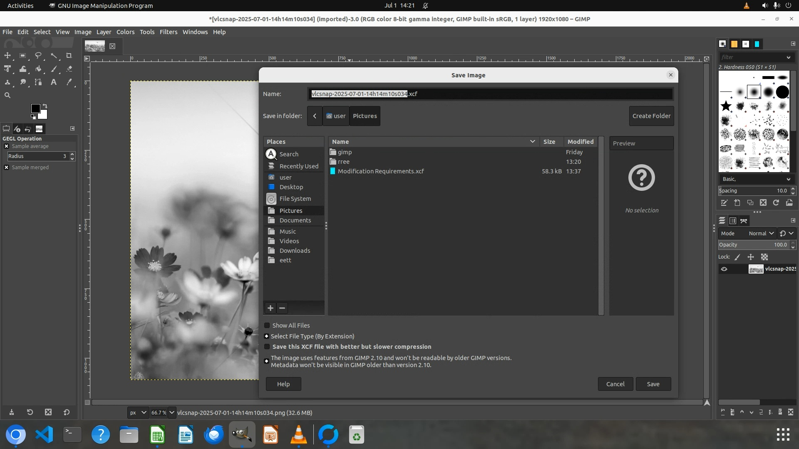Open the zoom percentage dropdown
Viewport: 799px width, 449px height.
[x=171, y=412]
